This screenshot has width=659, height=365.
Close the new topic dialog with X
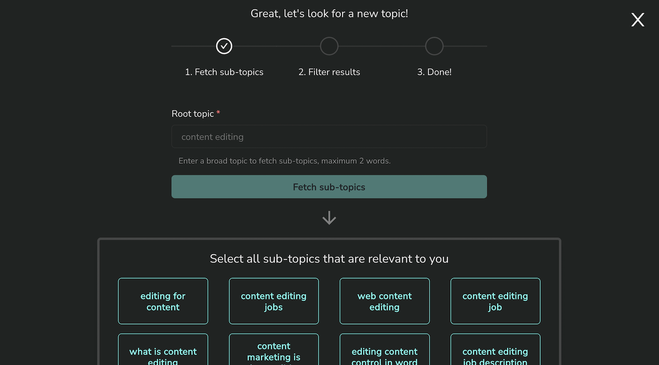(x=637, y=20)
